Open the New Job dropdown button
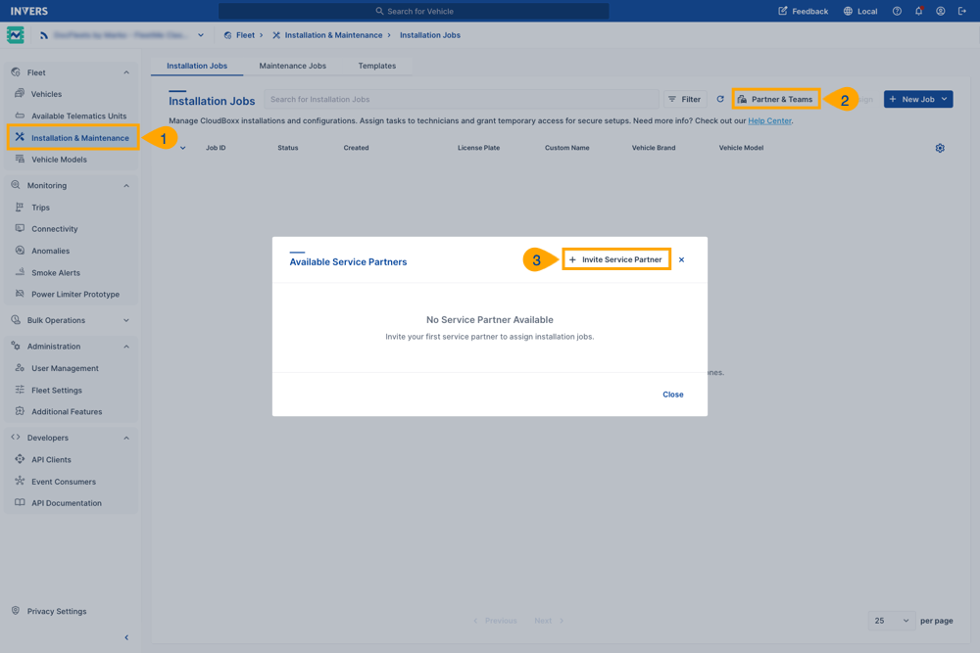980x653 pixels. click(x=918, y=99)
